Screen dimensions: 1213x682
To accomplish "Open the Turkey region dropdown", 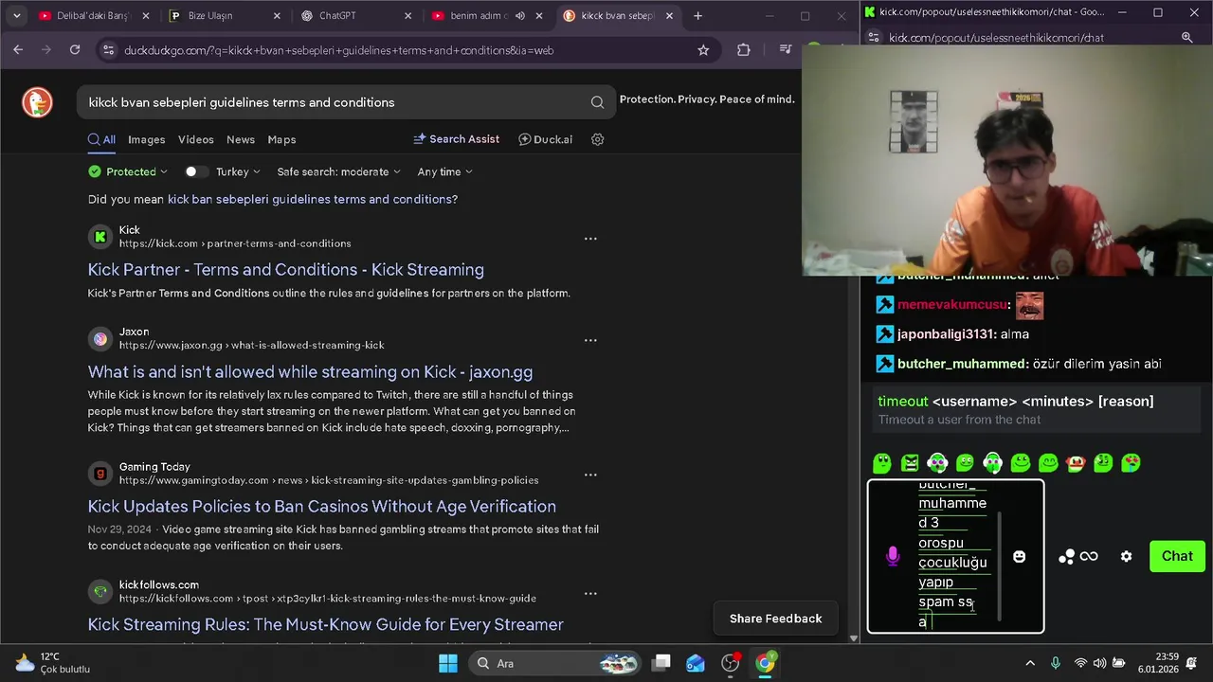I will click(x=237, y=171).
